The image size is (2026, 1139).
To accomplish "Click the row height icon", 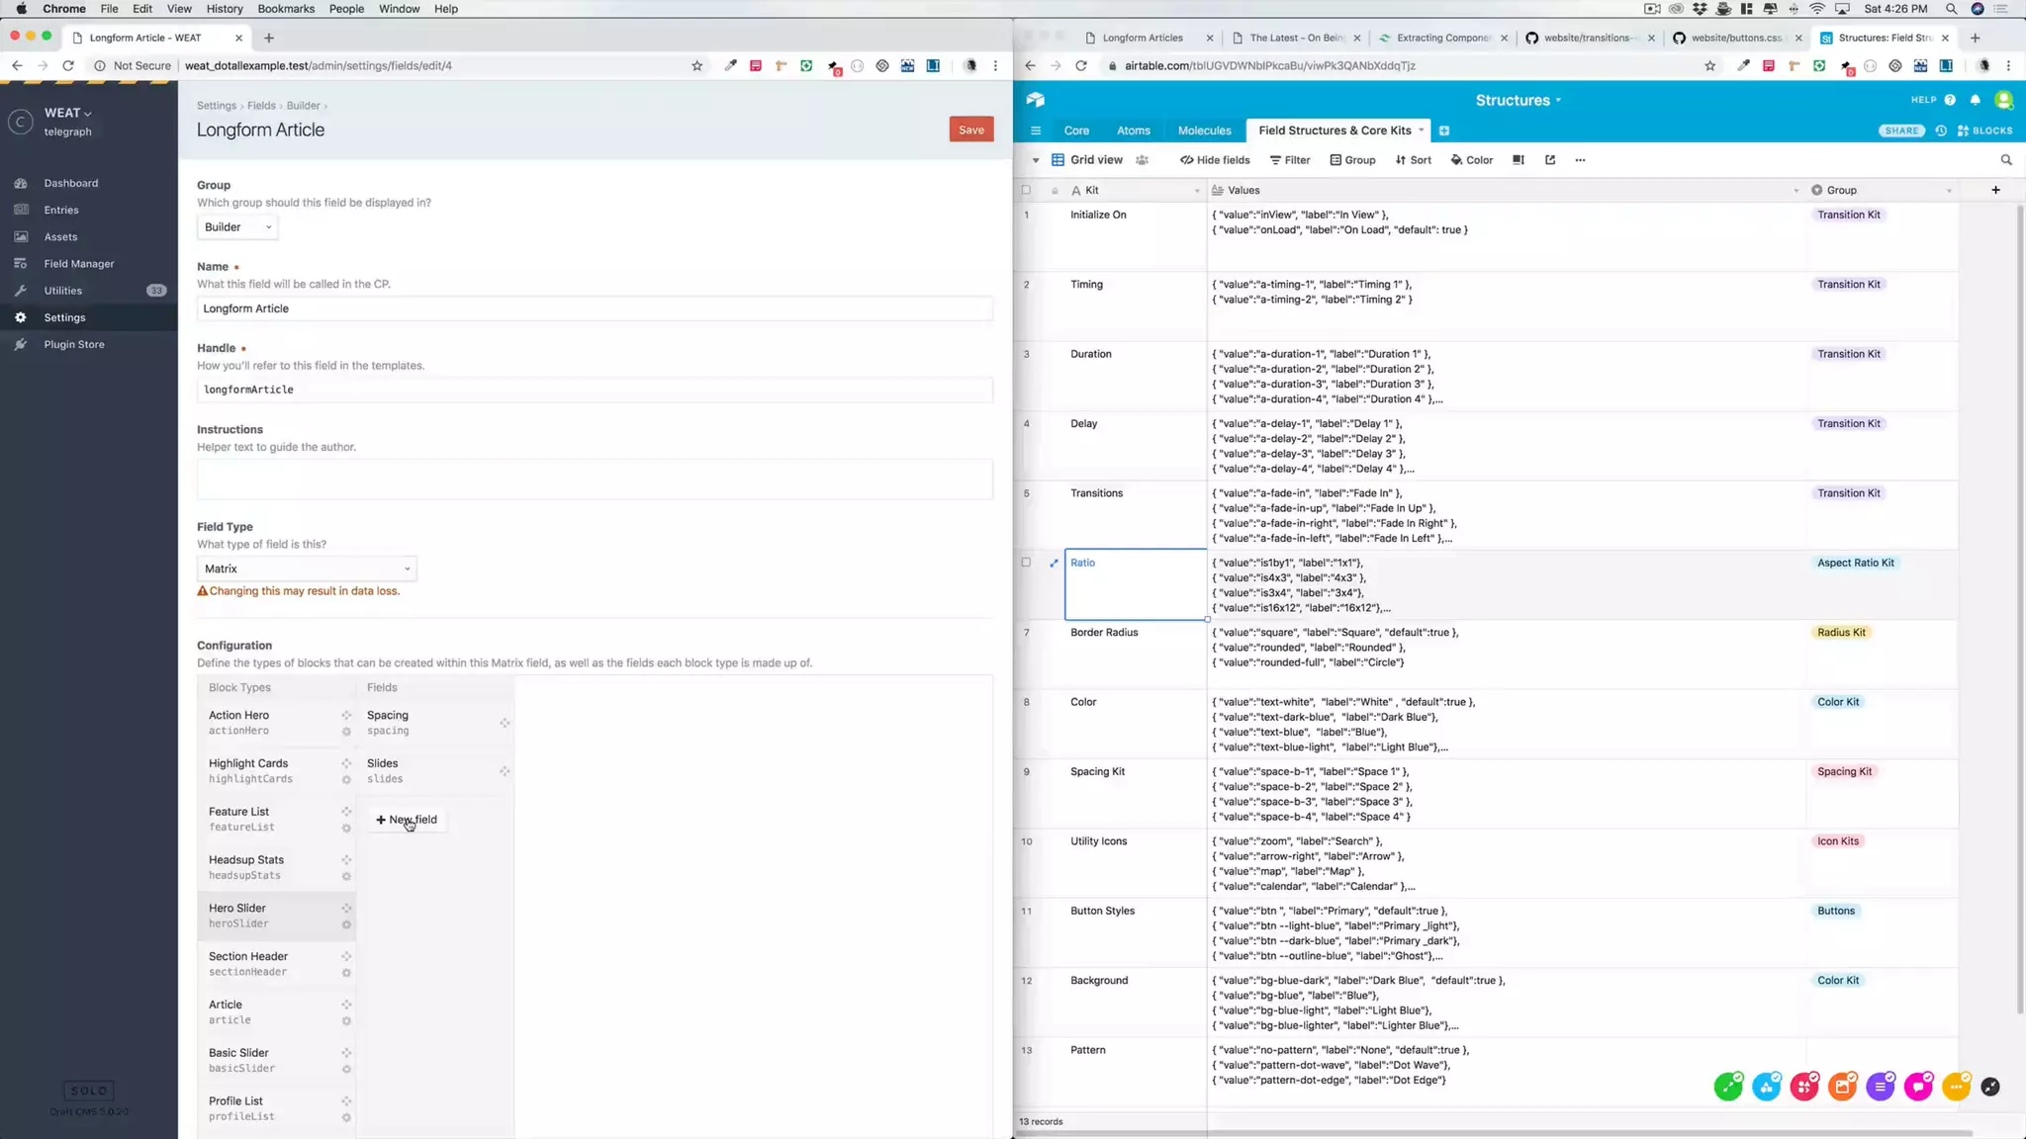I will pyautogui.click(x=1519, y=160).
